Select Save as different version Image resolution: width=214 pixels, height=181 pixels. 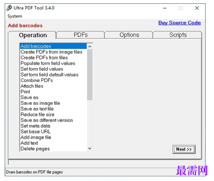53,120
